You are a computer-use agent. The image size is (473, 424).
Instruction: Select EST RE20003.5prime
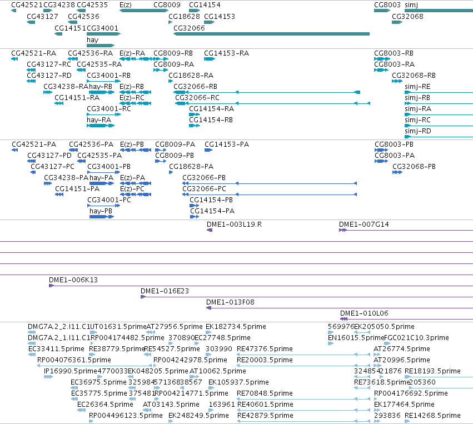303,366
